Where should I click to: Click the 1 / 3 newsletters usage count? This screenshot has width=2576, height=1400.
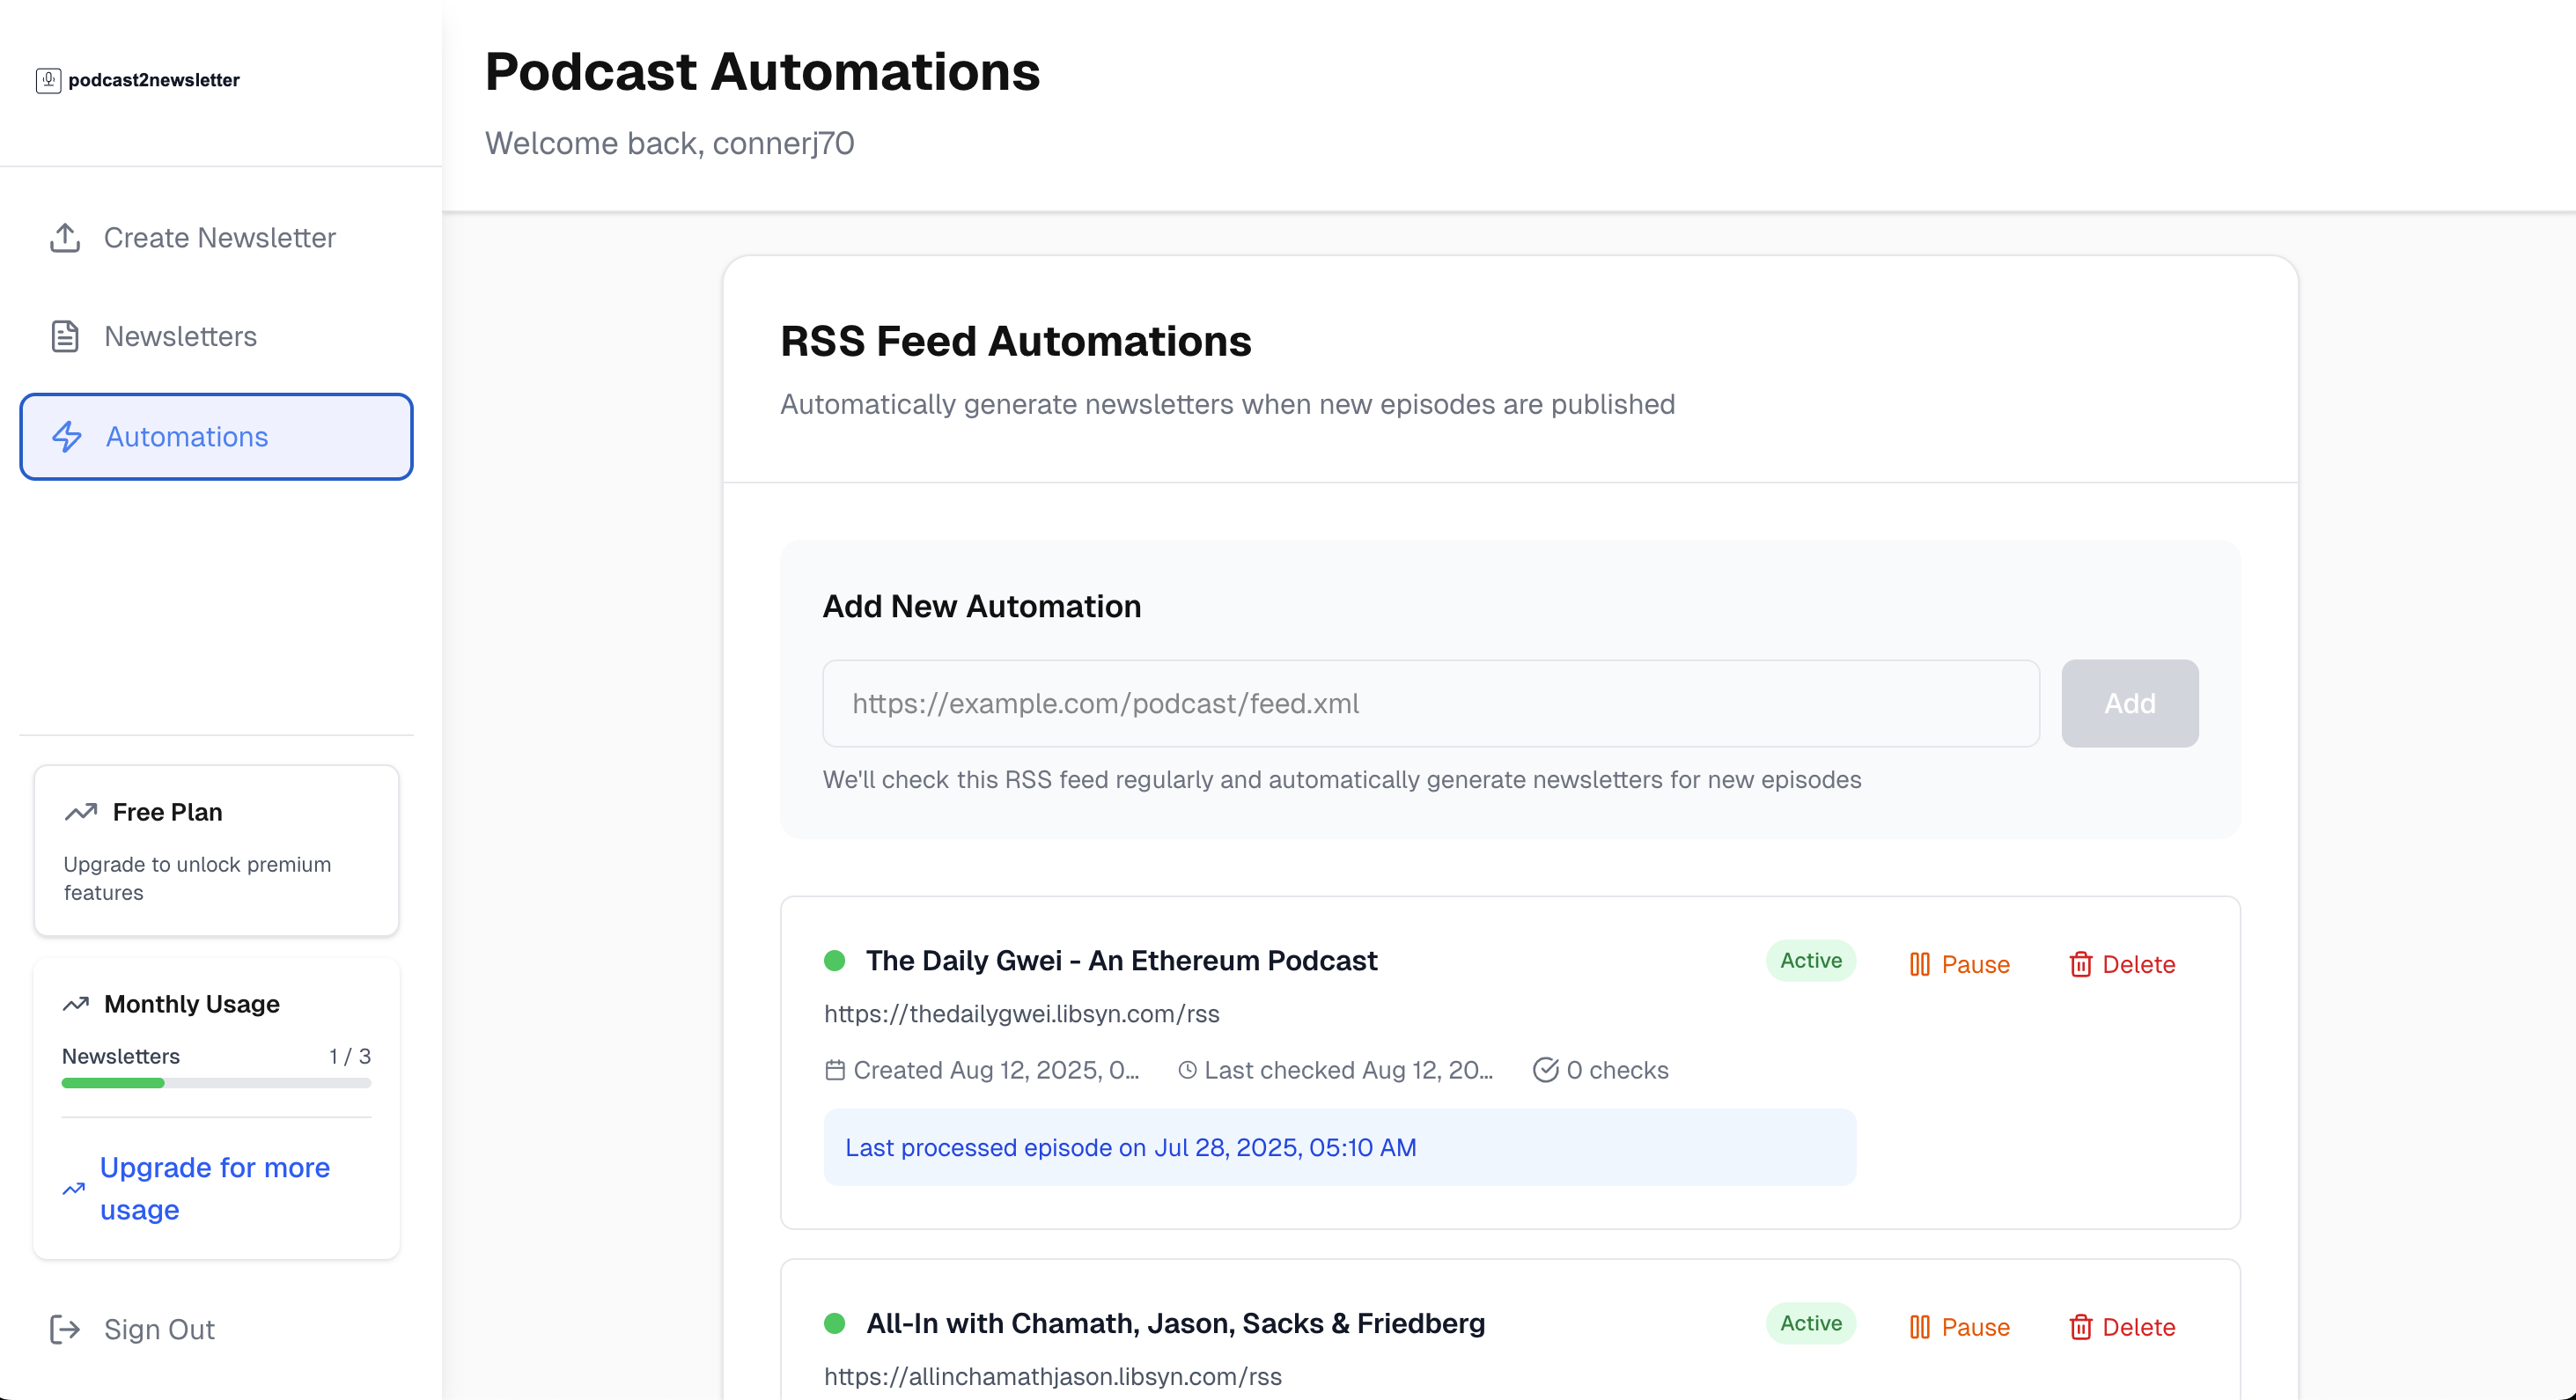(x=350, y=1057)
